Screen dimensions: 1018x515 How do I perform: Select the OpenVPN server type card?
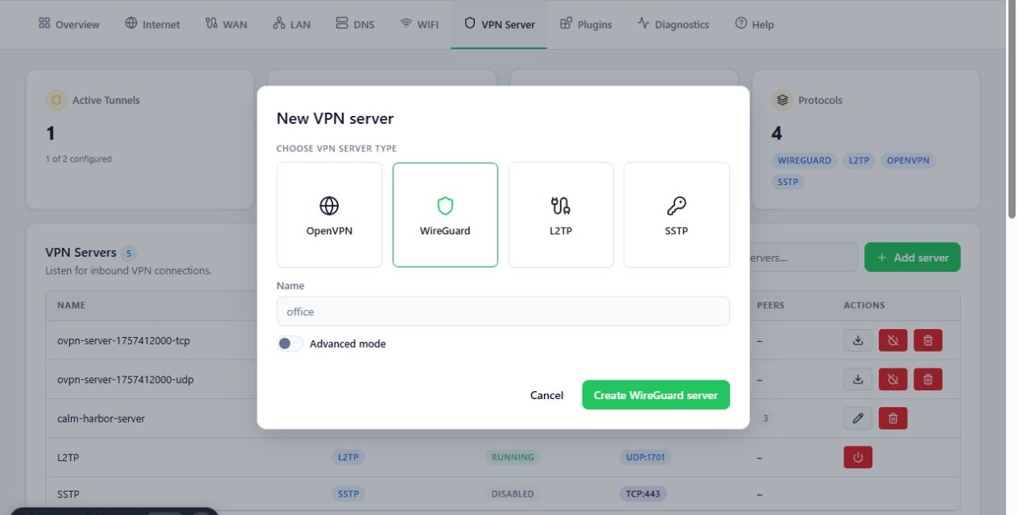pyautogui.click(x=329, y=215)
